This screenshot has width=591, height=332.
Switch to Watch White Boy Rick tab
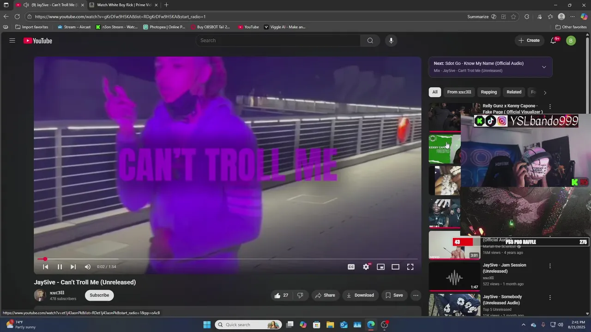click(x=124, y=5)
